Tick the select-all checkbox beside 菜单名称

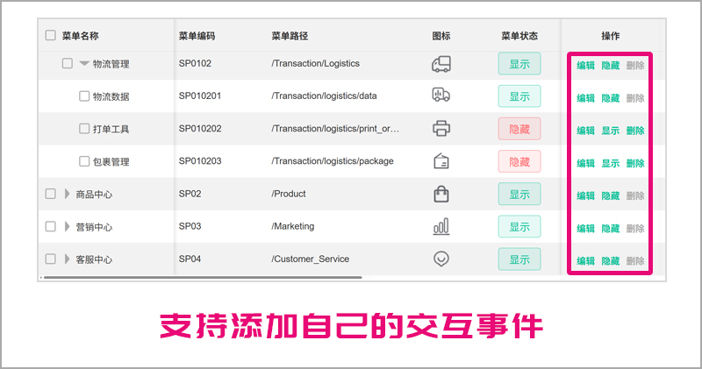click(51, 35)
